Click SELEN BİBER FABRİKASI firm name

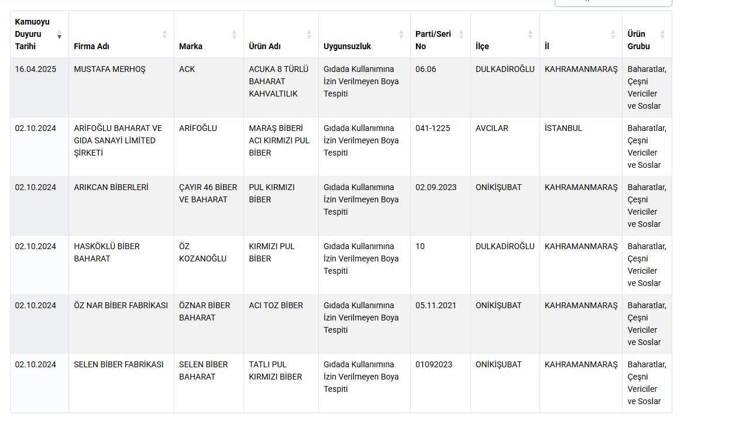119,364
